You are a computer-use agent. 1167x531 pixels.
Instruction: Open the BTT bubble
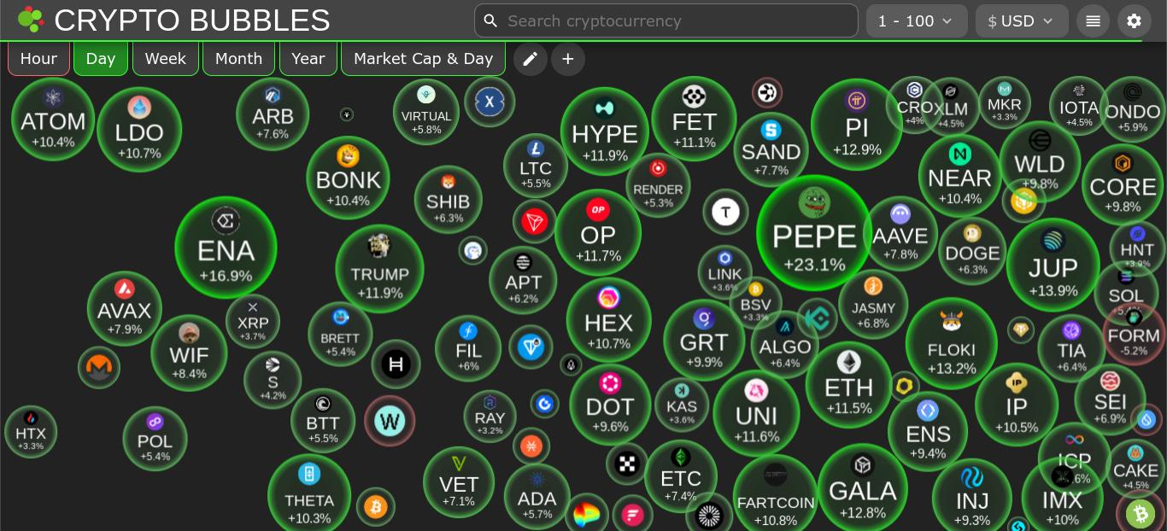coord(323,421)
